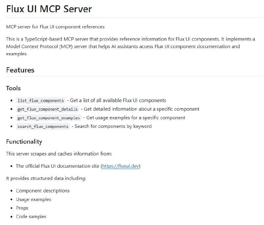This screenshot has width=264, height=225.
Task: Click the "Flux UI MCP Server" title heading
Action: [49, 9]
